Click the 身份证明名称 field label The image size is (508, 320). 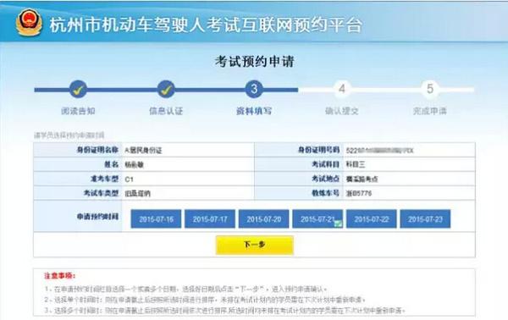[97, 150]
